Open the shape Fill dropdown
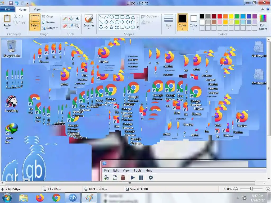271x203 pixels. click(147, 22)
